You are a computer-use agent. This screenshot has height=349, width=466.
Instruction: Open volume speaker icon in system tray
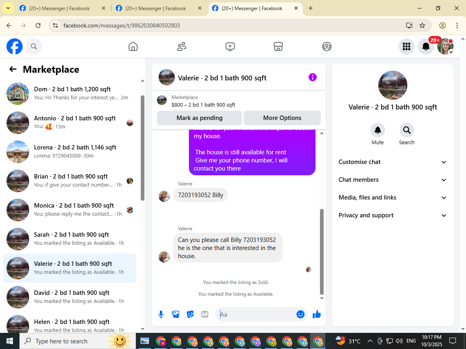click(399, 341)
